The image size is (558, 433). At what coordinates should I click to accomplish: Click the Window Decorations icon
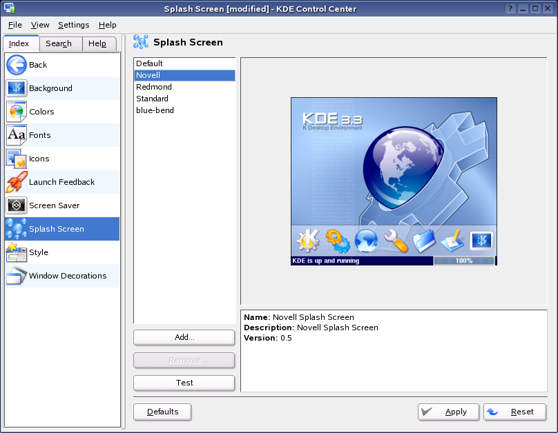point(17,276)
